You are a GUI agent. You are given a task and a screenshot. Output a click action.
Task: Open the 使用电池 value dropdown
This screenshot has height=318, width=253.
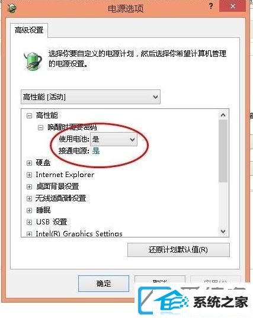point(114,139)
